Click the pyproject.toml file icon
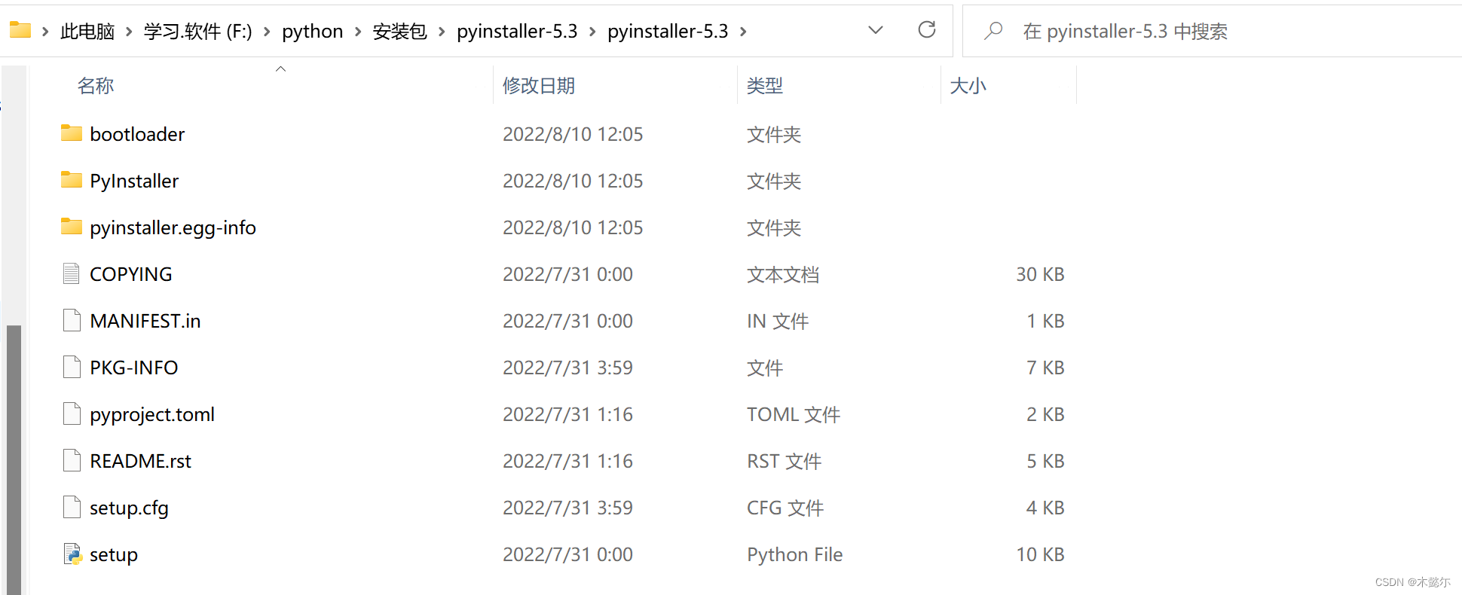The width and height of the screenshot is (1462, 595). (x=72, y=413)
